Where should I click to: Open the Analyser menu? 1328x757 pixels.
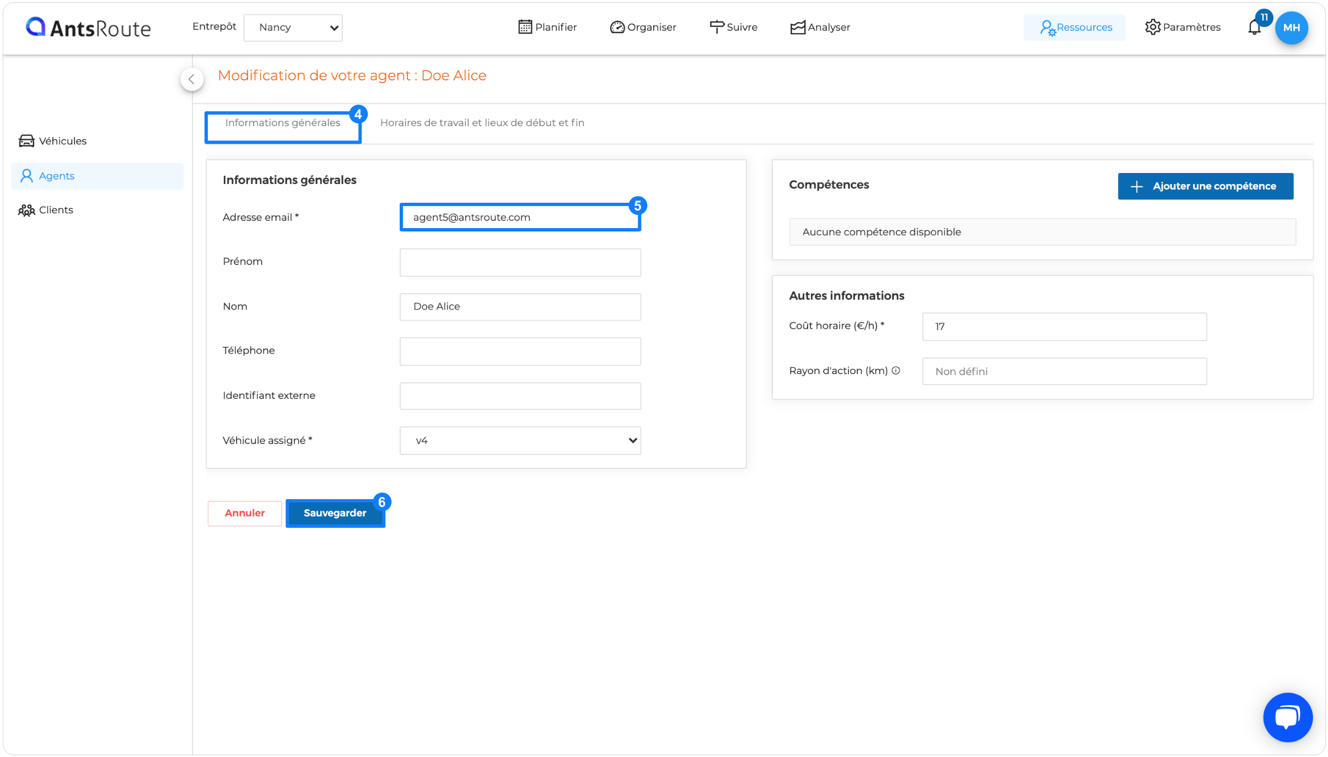tap(820, 27)
